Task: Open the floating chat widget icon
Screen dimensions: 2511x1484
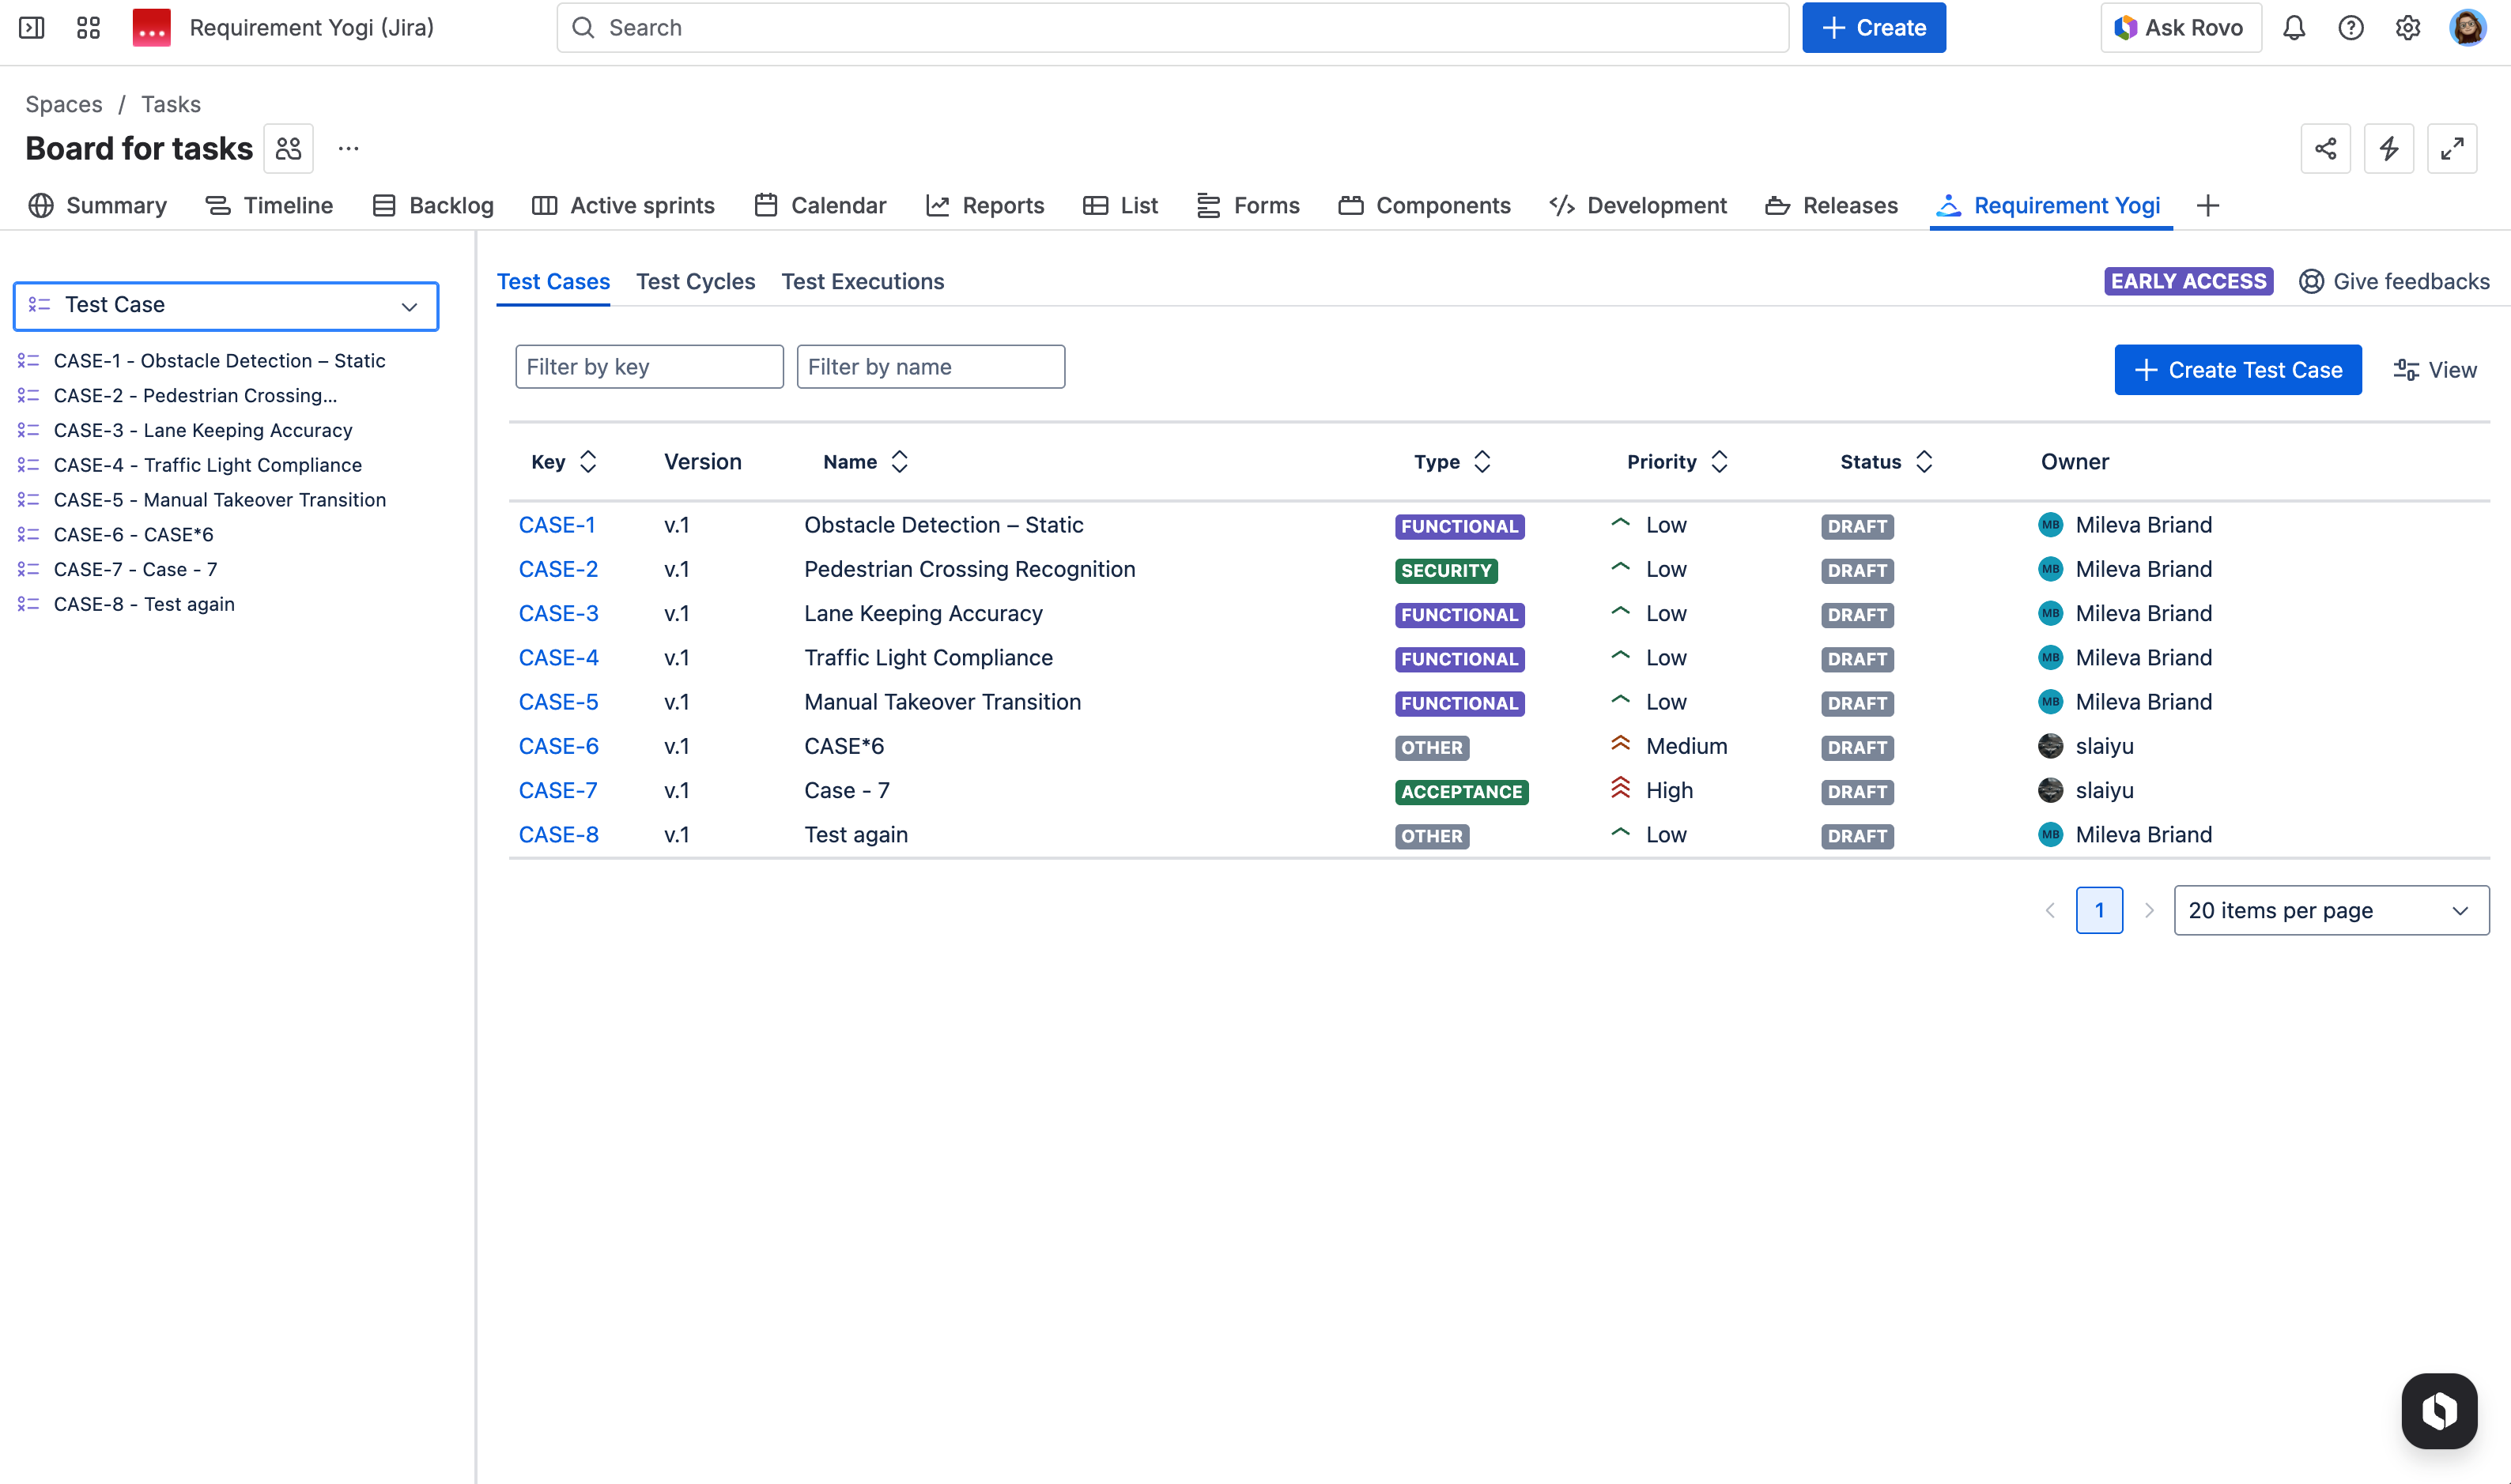Action: pos(2438,1410)
